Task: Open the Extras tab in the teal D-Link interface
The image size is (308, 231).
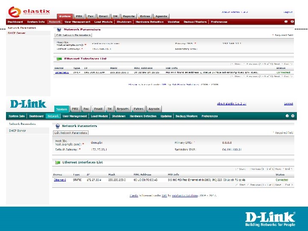Action: pyautogui.click(x=138, y=109)
